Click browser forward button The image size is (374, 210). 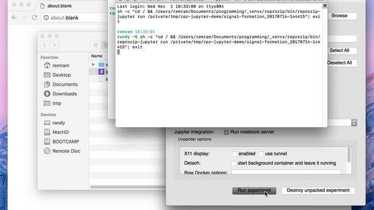point(24,17)
